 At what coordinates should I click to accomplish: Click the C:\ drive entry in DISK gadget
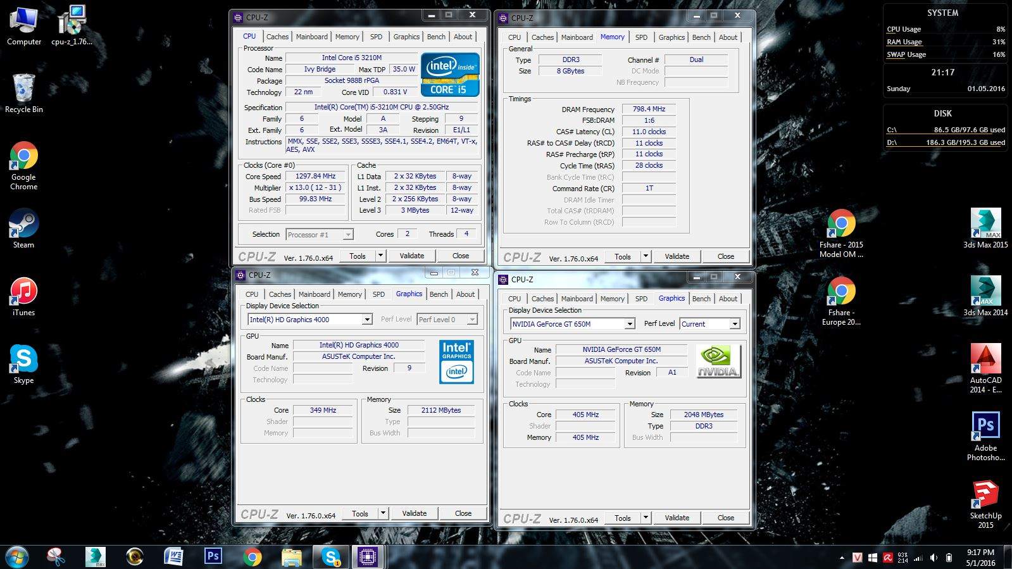(x=946, y=130)
